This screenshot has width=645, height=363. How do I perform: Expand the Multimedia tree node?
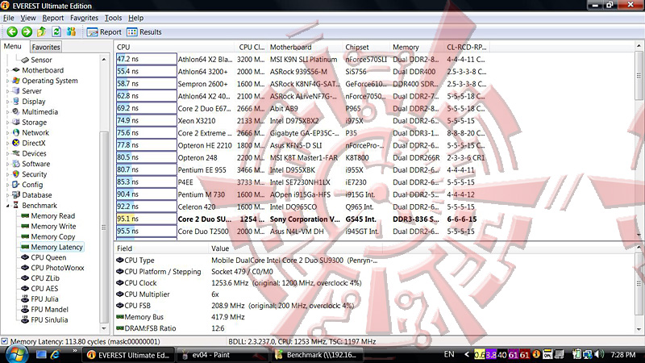(x=8, y=112)
